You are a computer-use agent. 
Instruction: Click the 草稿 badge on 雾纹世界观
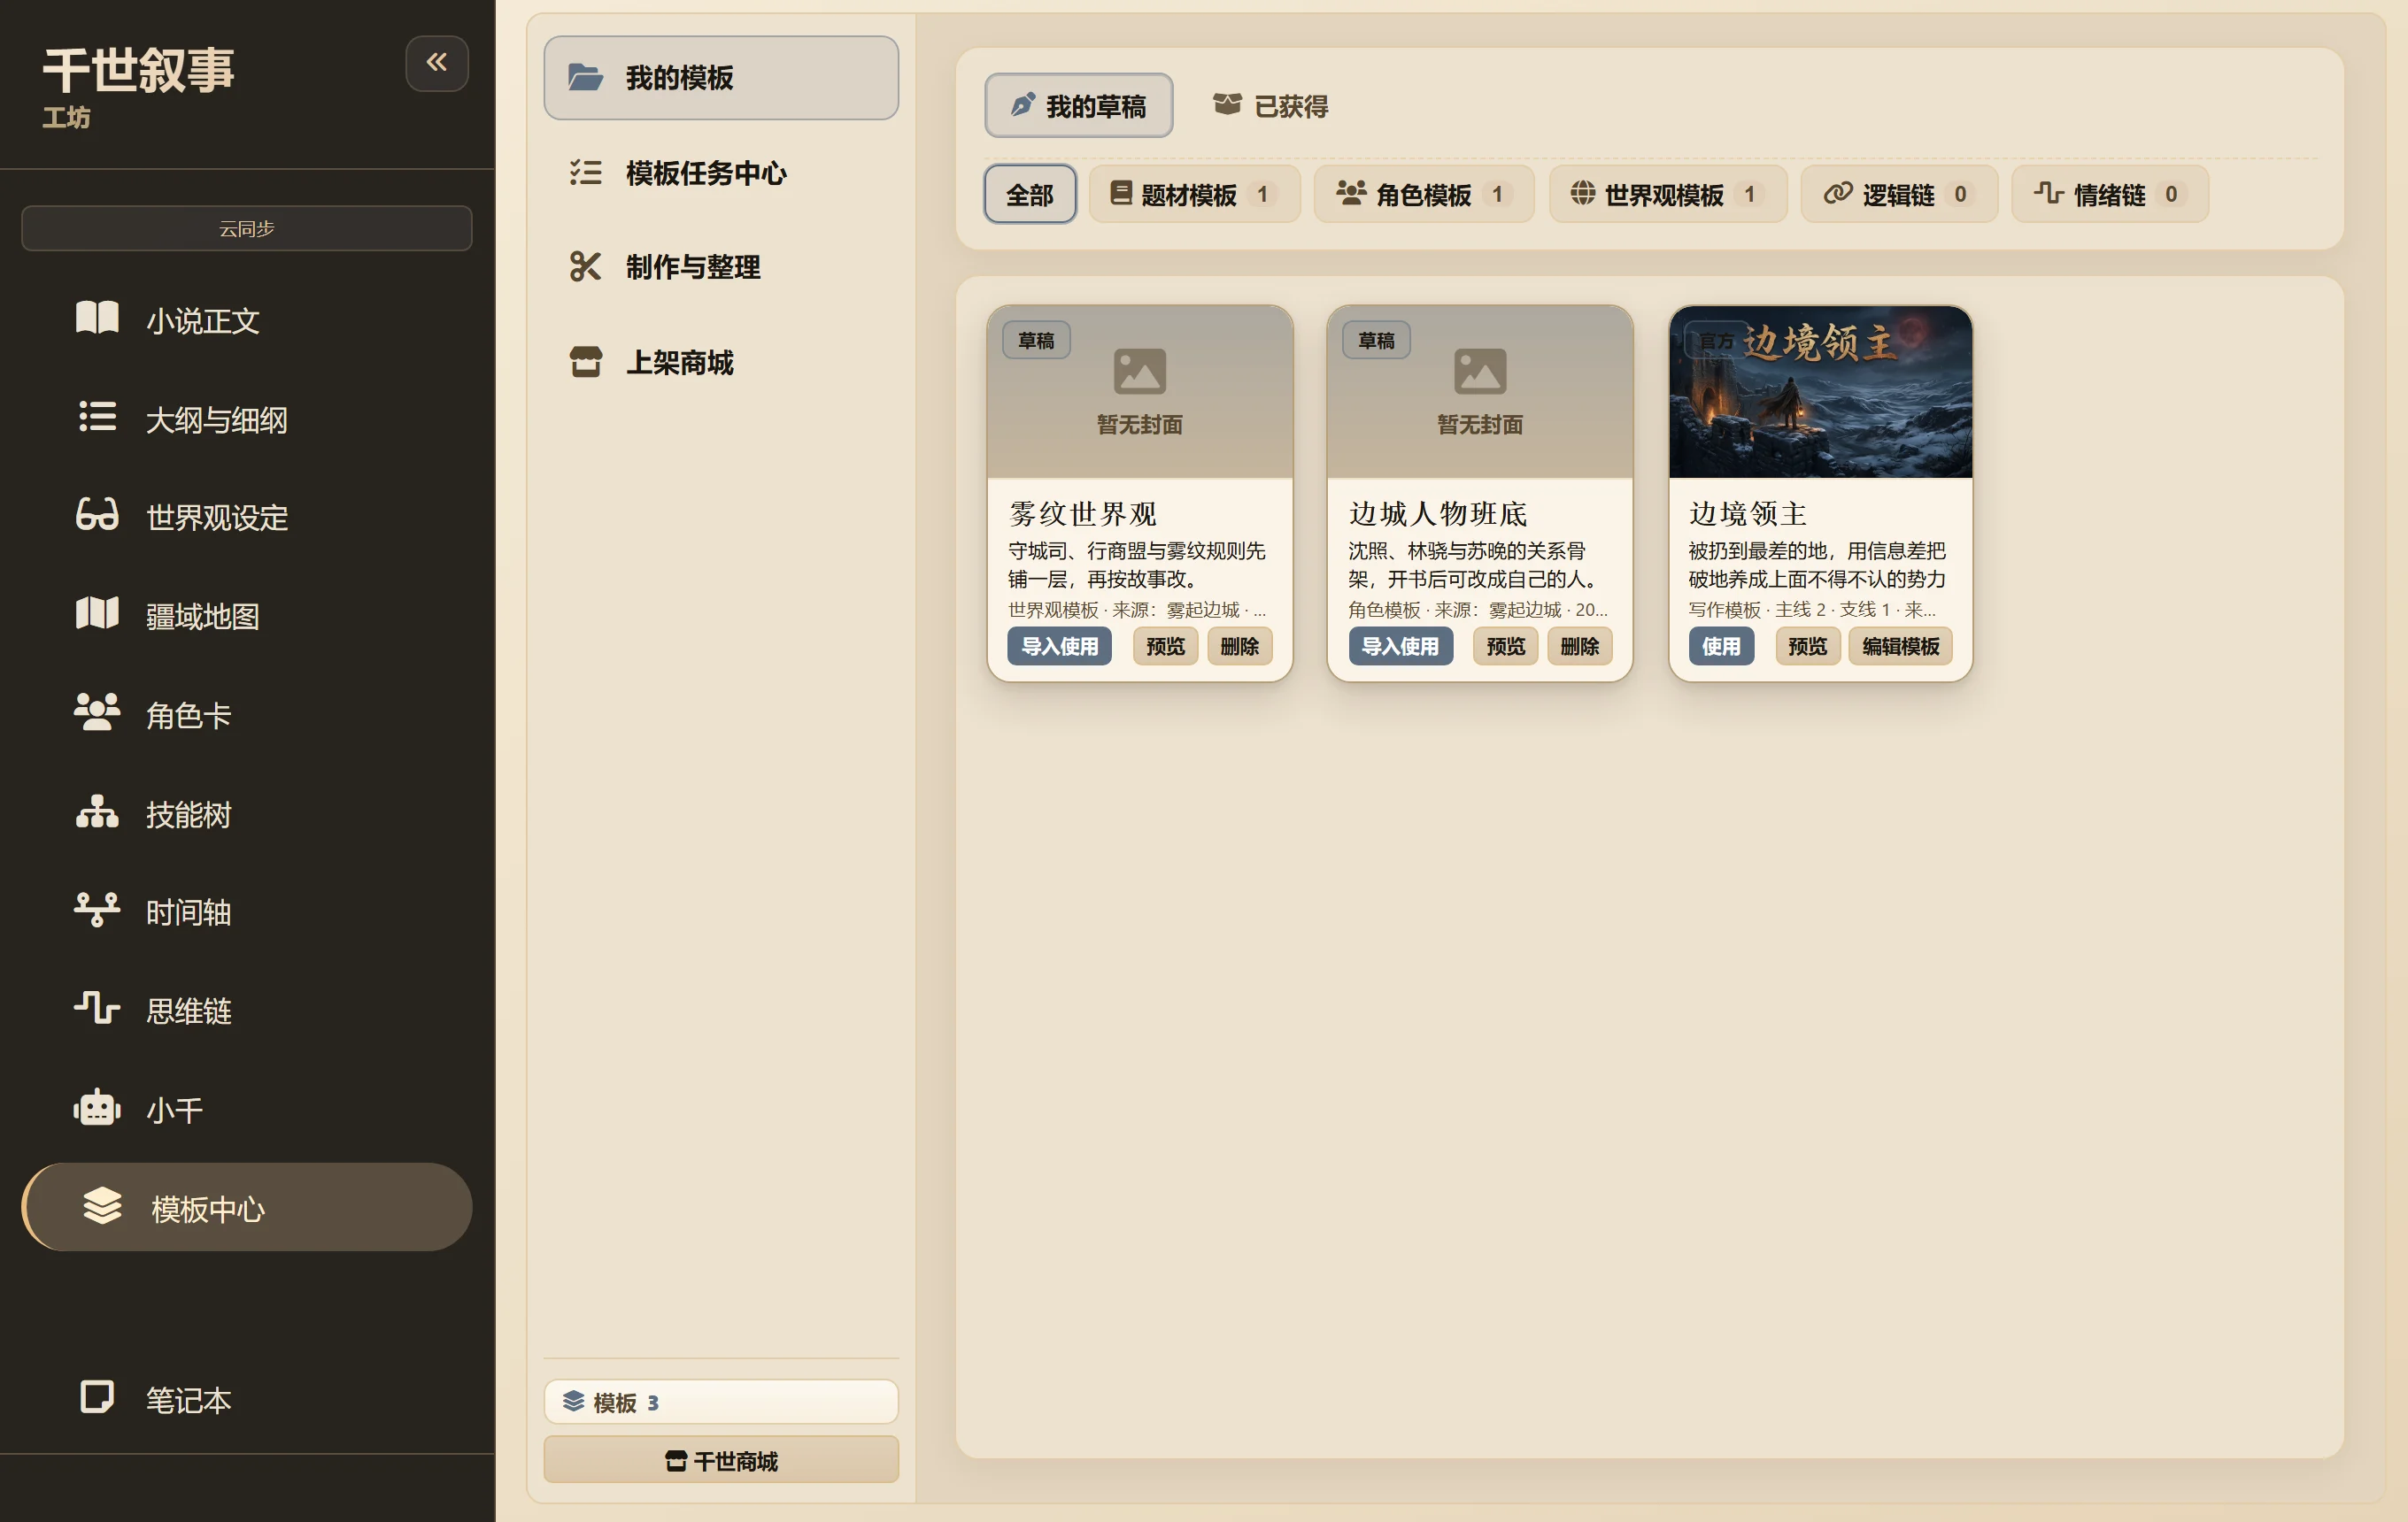pyautogui.click(x=1036, y=340)
